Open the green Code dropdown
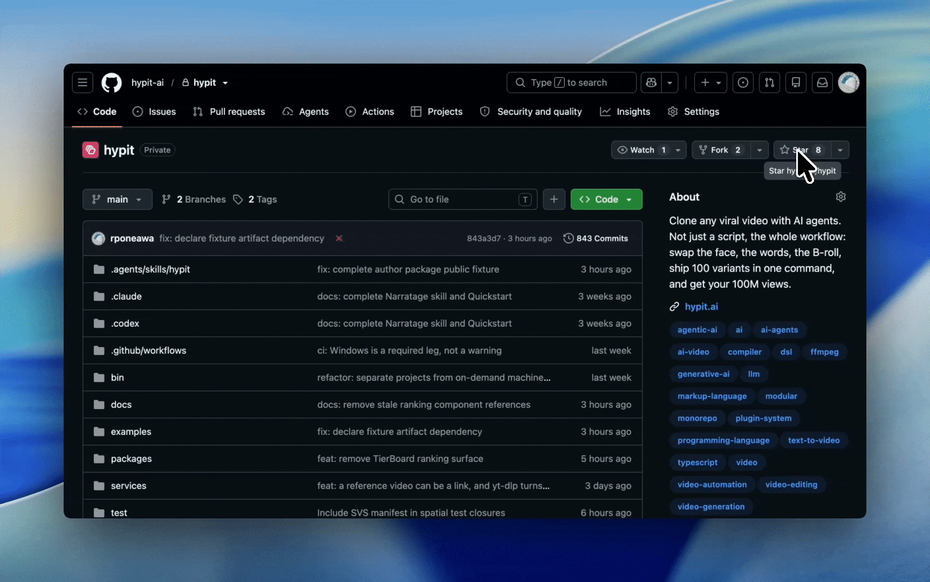The height and width of the screenshot is (582, 930). coord(606,199)
